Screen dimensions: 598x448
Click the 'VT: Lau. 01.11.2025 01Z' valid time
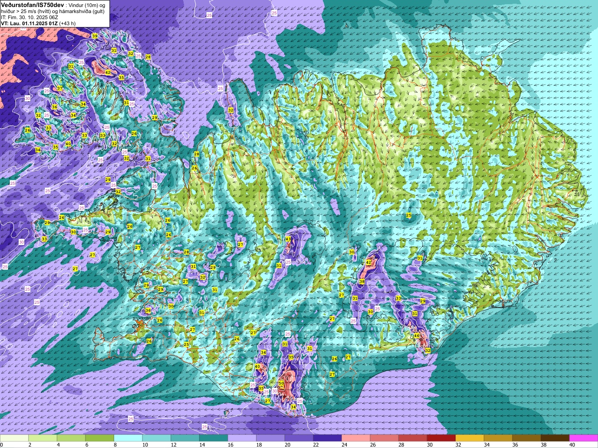tap(29, 23)
